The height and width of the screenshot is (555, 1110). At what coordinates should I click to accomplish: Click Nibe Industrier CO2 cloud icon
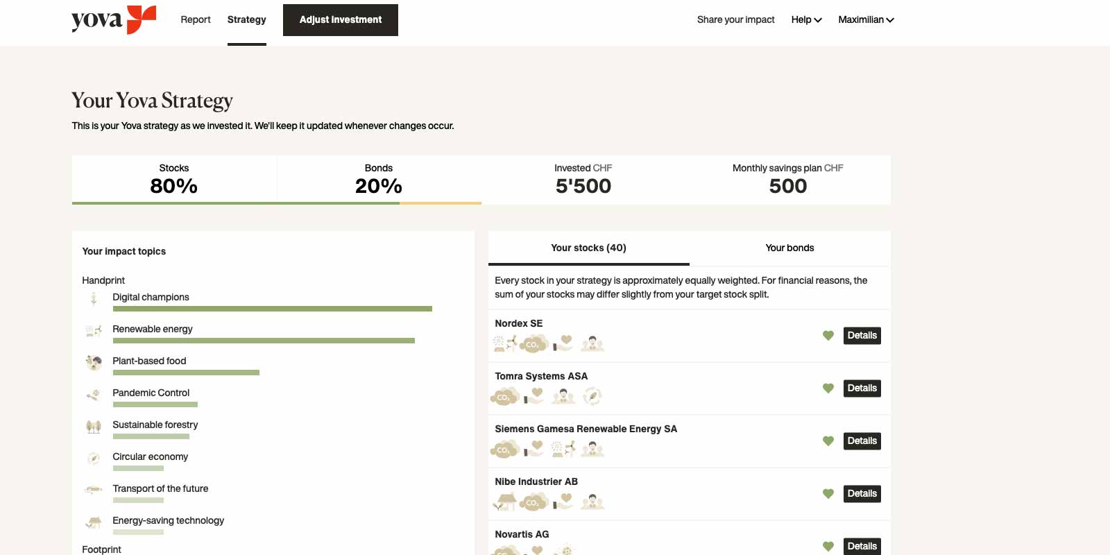pyautogui.click(x=533, y=502)
